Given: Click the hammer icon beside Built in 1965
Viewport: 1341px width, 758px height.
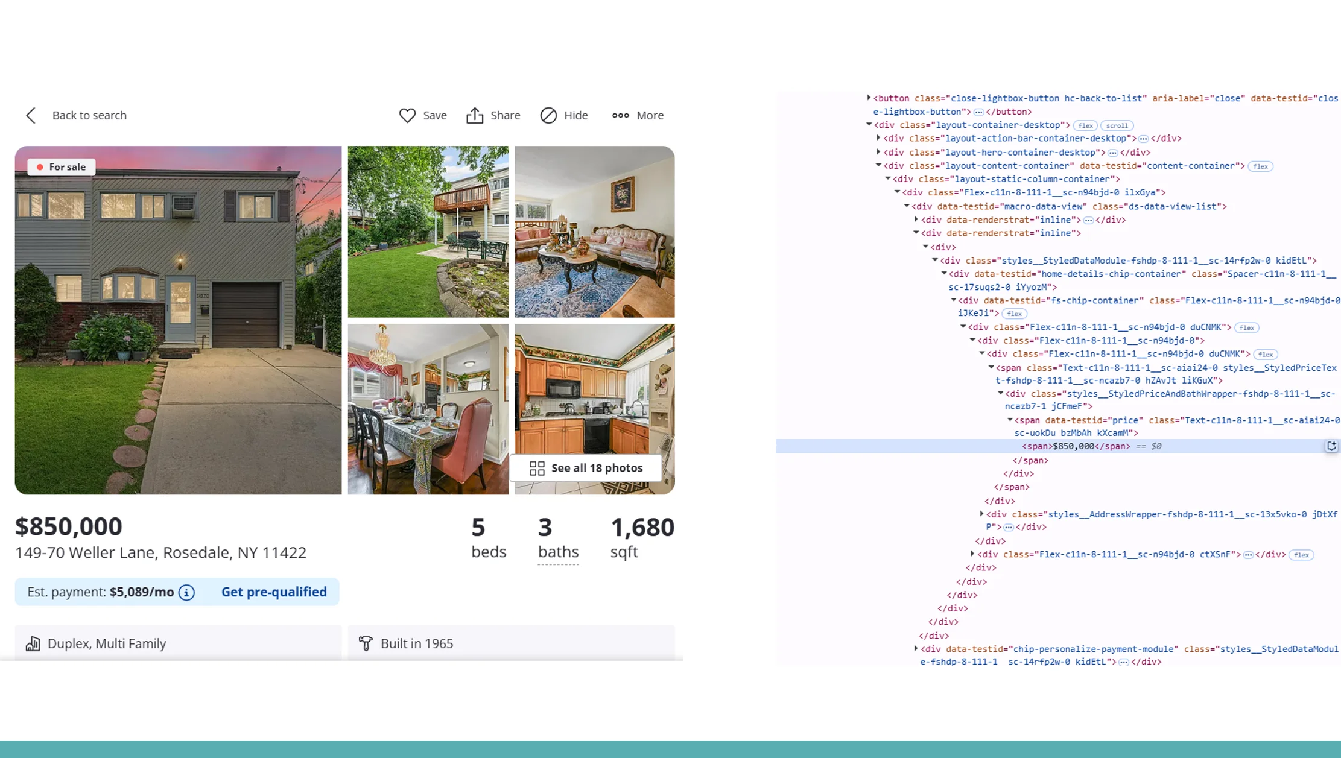Looking at the screenshot, I should (366, 643).
